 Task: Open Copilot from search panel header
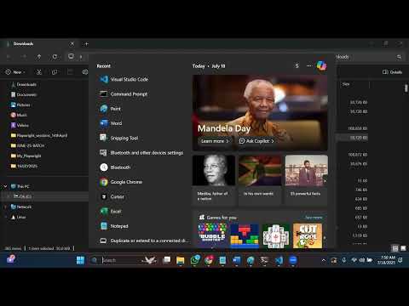pos(321,65)
